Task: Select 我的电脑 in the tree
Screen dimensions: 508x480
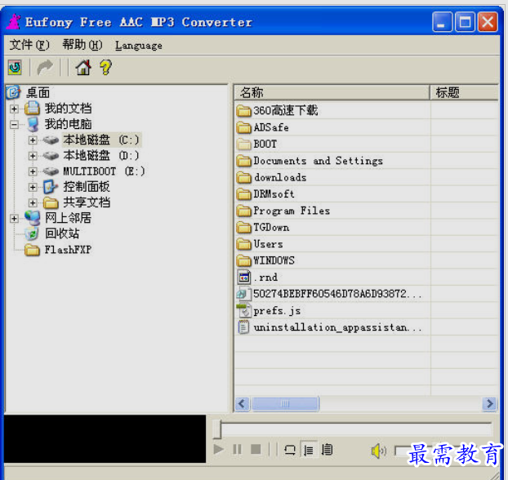Action: coord(68,124)
